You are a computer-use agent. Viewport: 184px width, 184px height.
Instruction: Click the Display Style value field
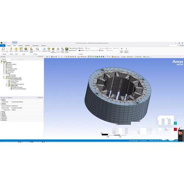[27, 102]
